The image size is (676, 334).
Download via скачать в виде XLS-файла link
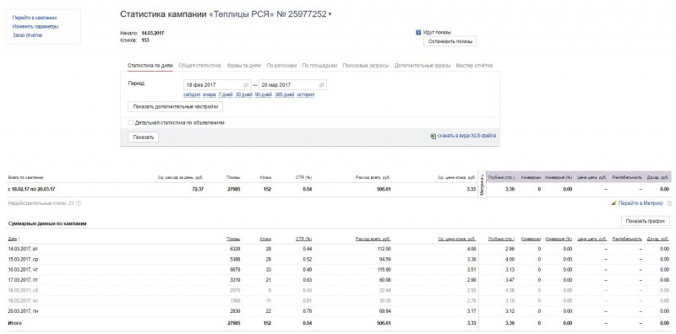pos(466,136)
